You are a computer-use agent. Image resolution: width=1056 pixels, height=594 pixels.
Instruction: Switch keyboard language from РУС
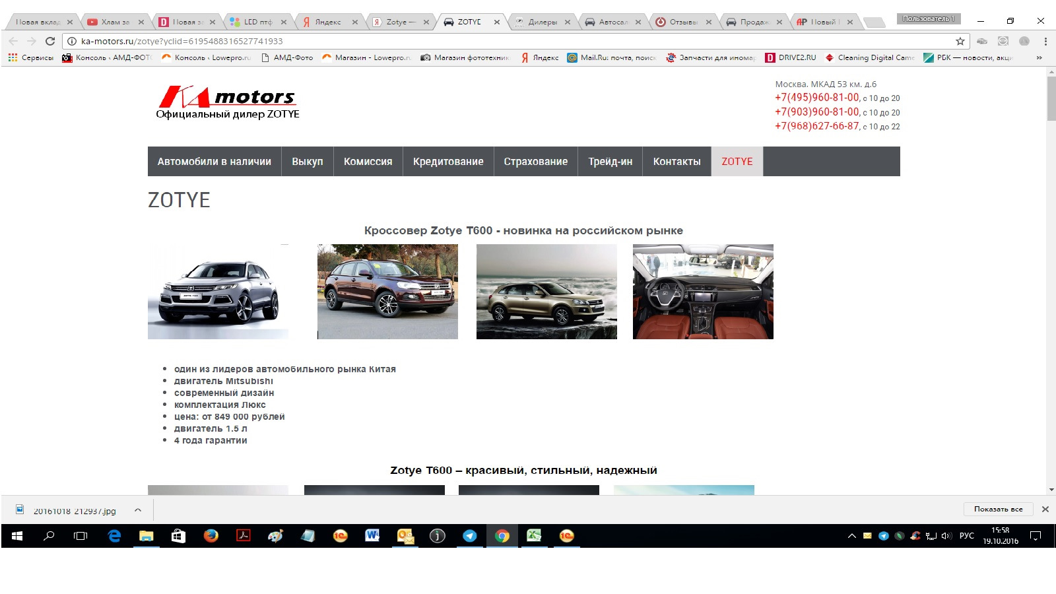pos(967,536)
